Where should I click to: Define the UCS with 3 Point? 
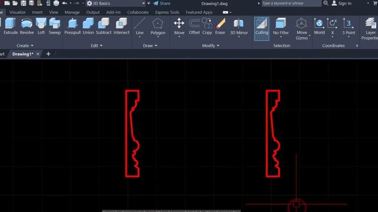(348, 26)
